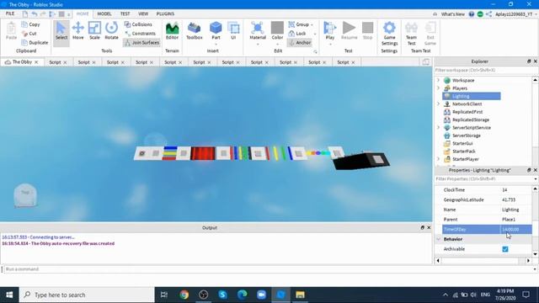Toggle Join Surfaces option
Screen dimensions: 539x303
pyautogui.click(x=142, y=43)
